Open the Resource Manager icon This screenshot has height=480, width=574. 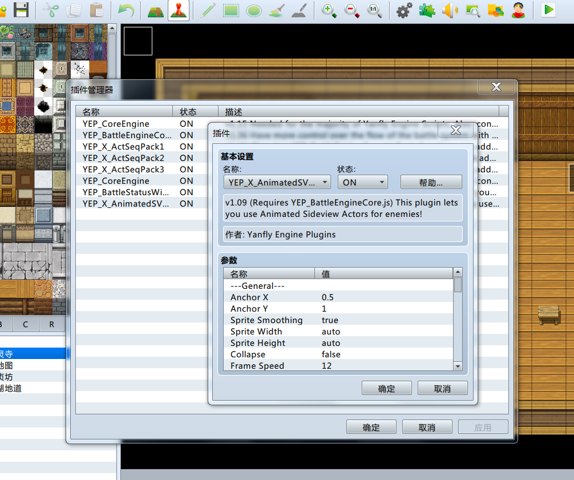[496, 10]
